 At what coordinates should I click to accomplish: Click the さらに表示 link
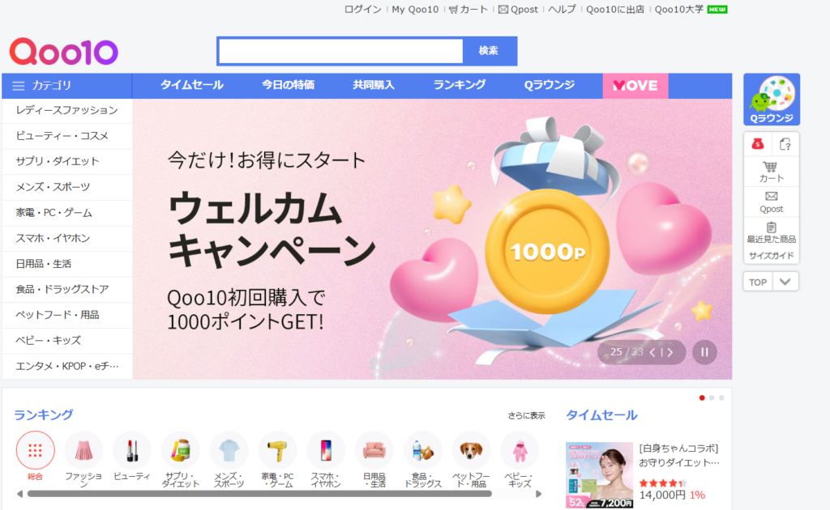click(x=526, y=416)
